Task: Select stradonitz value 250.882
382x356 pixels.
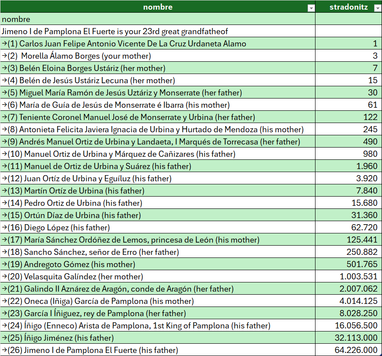Action: pos(349,252)
